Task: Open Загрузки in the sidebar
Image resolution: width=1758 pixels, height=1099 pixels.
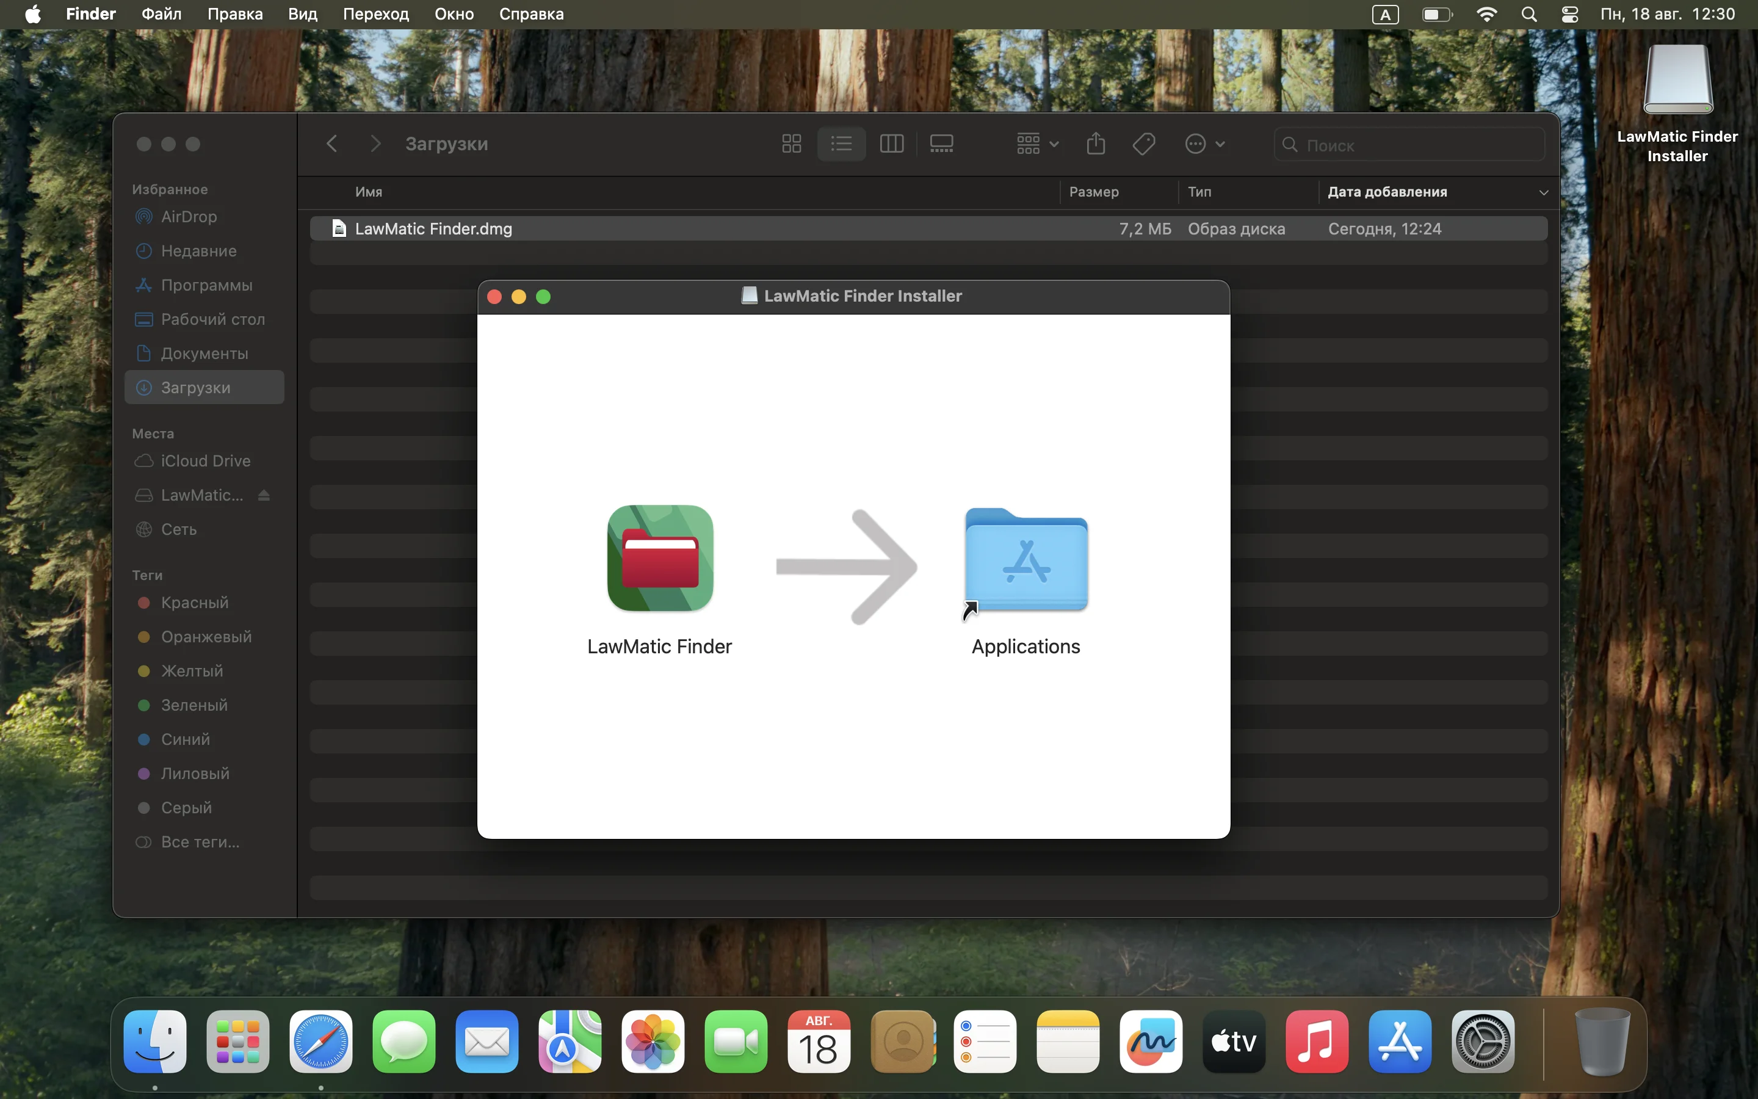Action: pyautogui.click(x=204, y=388)
